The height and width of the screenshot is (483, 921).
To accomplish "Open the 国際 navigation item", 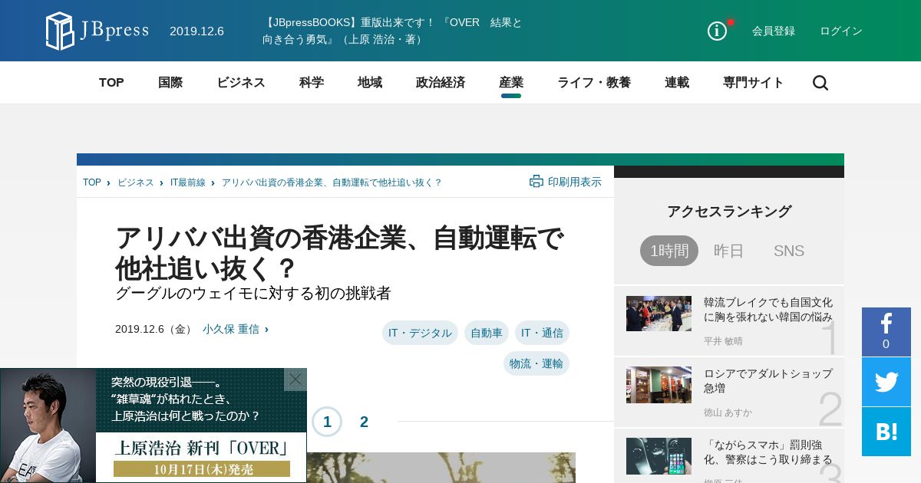I will click(x=170, y=83).
